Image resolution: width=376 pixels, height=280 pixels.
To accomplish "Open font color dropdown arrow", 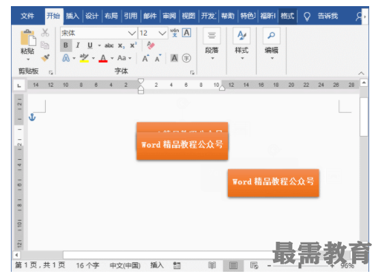I will (112, 58).
